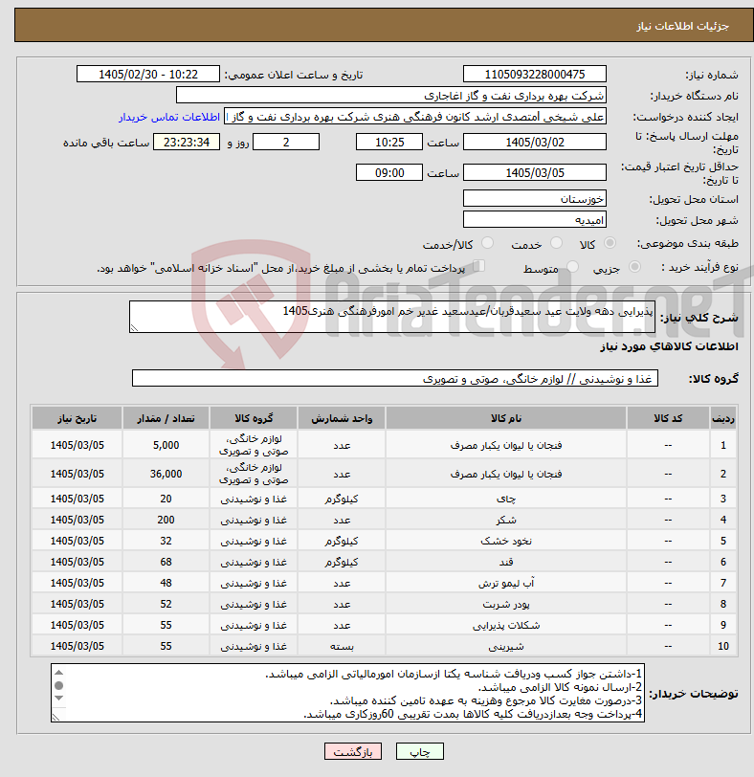Image resolution: width=754 pixels, height=777 pixels.
Task: Click the quantity 68 cell for قند
Action: 166,562
